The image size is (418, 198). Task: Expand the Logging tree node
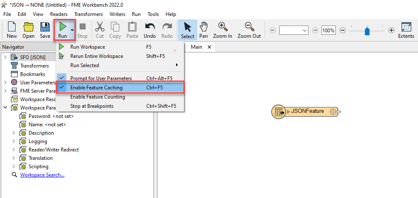coord(13,141)
